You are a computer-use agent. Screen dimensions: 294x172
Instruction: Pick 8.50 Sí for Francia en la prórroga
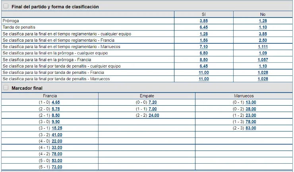203,60
